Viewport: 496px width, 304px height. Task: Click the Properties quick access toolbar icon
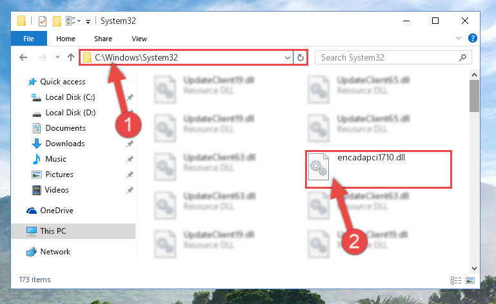point(43,21)
